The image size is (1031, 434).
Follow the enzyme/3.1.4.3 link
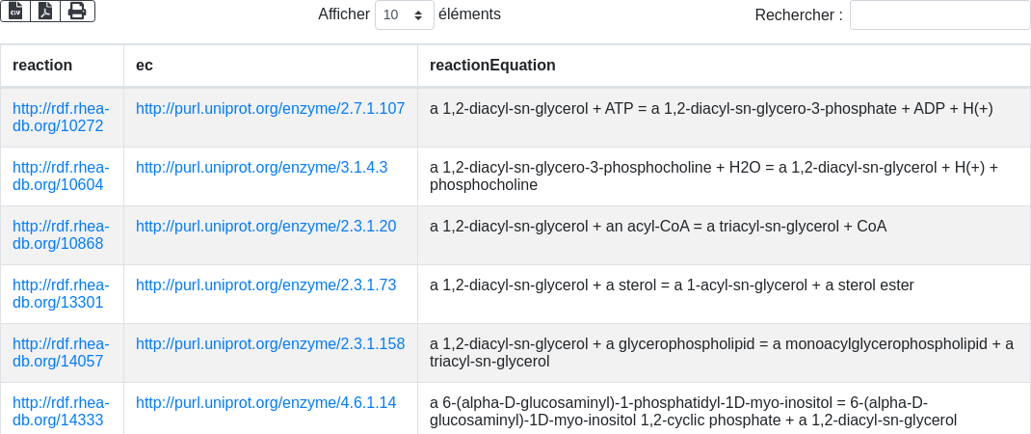coord(261,168)
